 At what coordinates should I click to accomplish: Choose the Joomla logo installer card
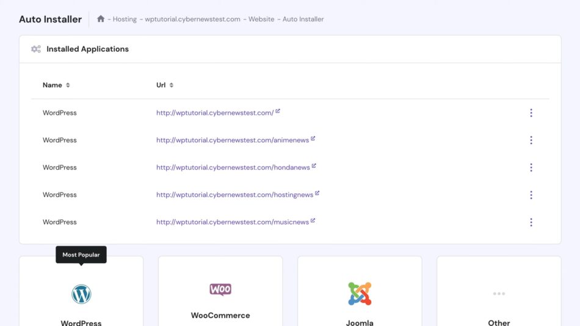pos(360,294)
